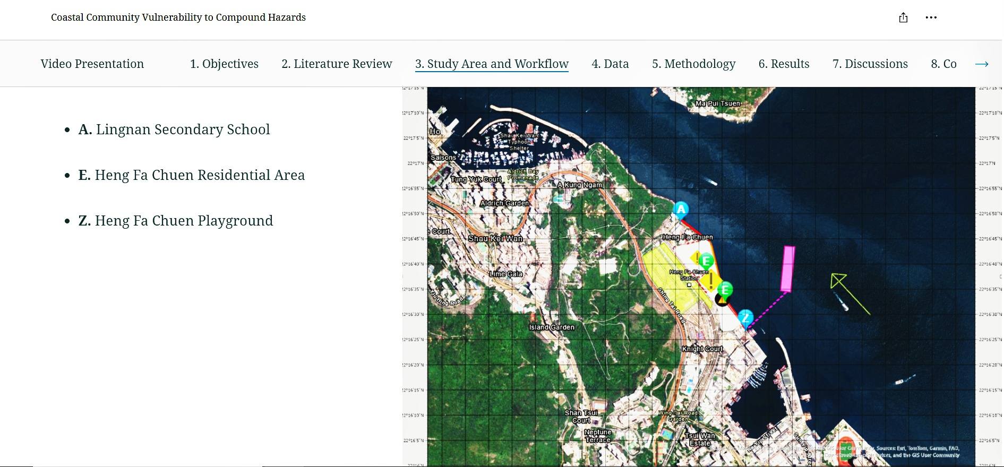Click the yellow-green direction arrow on the map
Viewport: 1004px width, 467px height.
849,293
